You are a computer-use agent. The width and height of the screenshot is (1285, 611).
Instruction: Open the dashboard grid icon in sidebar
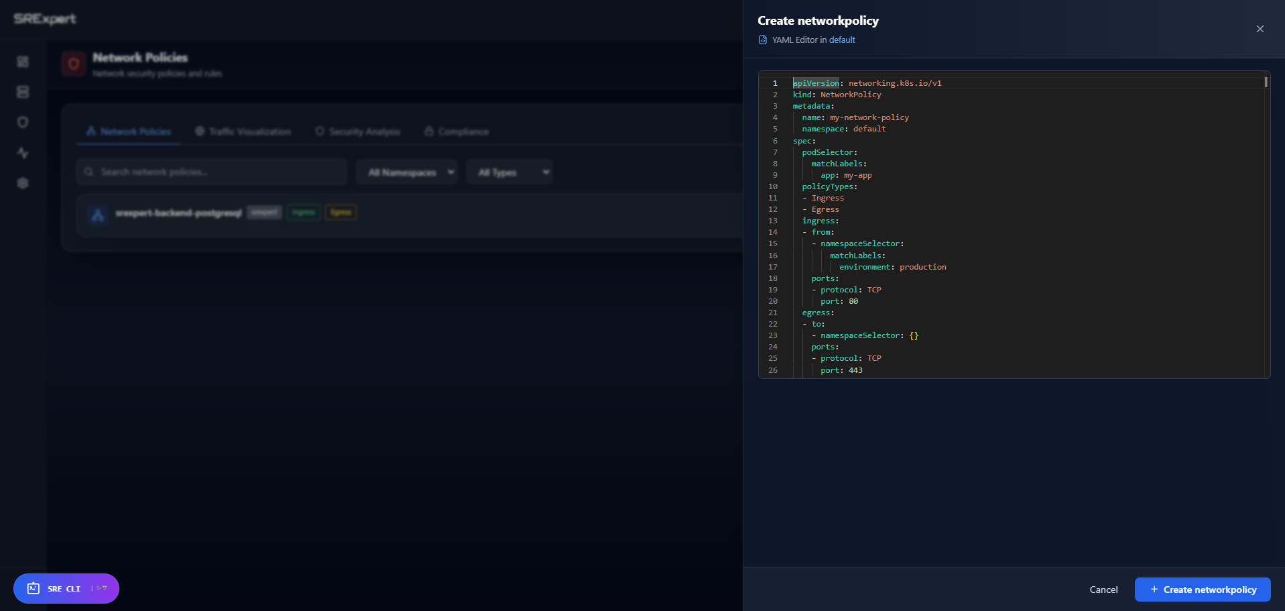(23, 62)
